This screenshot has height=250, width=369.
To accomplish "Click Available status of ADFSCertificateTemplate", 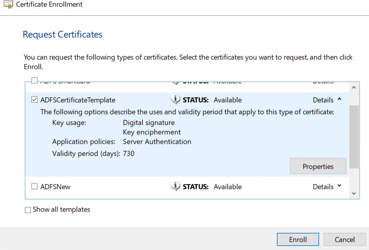I will [x=227, y=100].
